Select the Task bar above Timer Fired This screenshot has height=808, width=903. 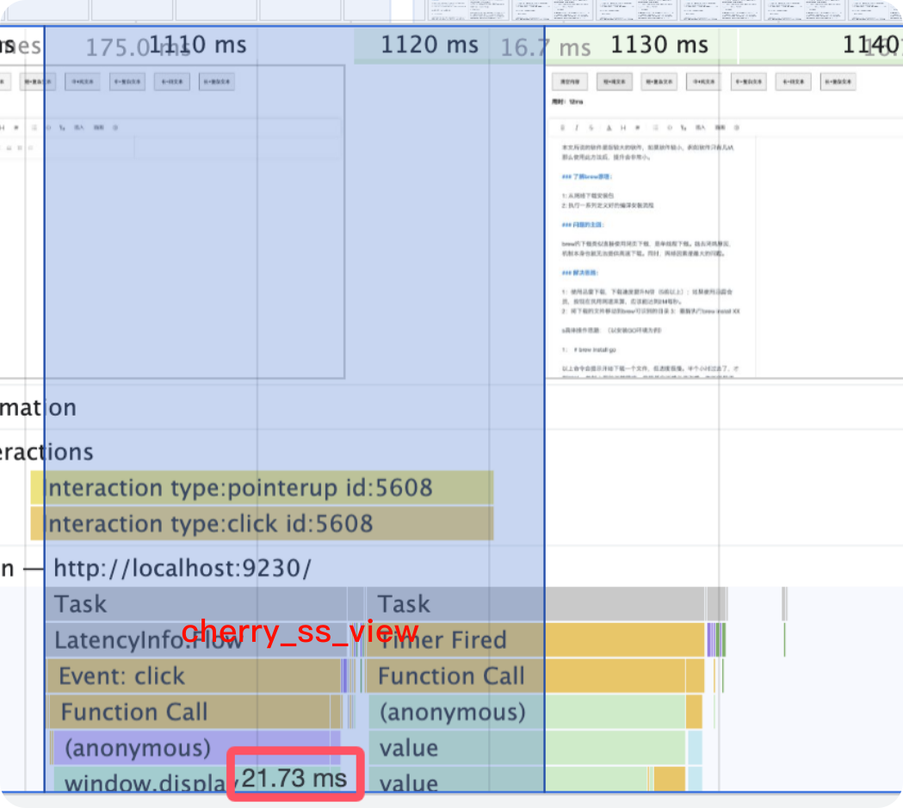534,604
